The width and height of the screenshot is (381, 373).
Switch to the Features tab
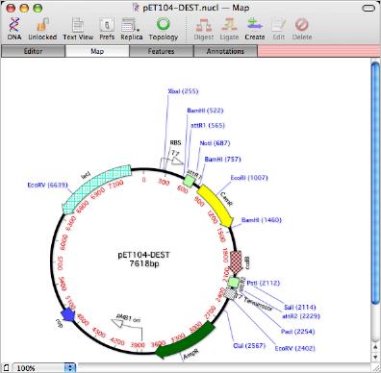[162, 51]
